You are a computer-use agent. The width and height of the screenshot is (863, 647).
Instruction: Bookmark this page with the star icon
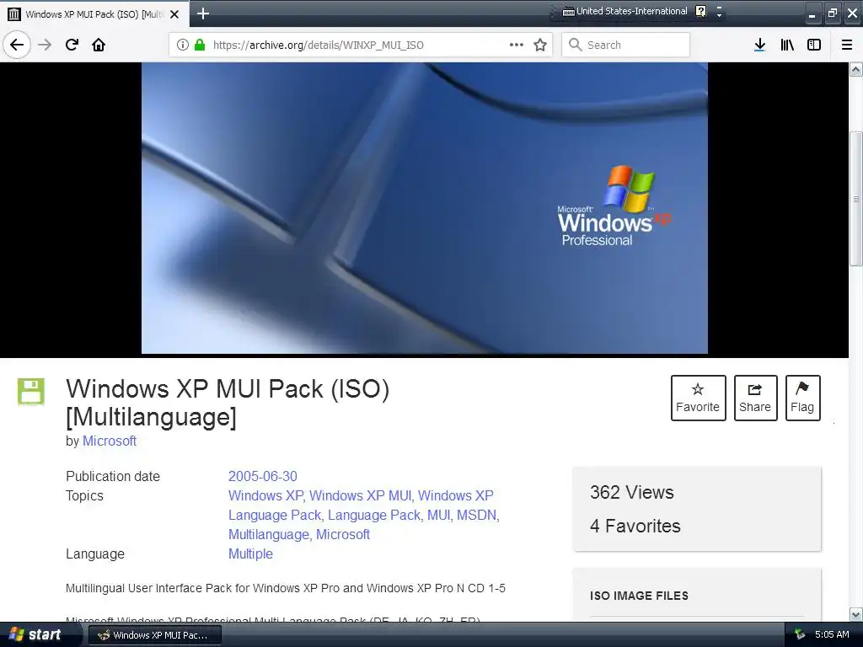tap(540, 45)
